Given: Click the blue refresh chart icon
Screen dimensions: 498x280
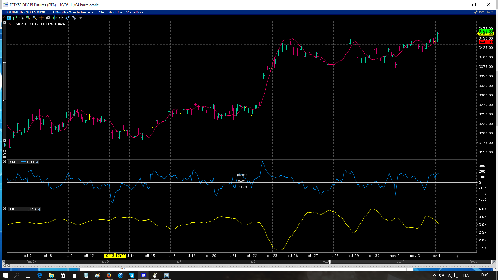Looking at the screenshot, I should point(68,18).
